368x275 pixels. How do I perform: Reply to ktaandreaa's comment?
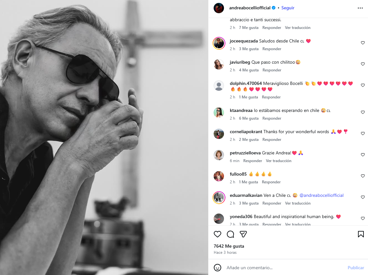(272, 118)
